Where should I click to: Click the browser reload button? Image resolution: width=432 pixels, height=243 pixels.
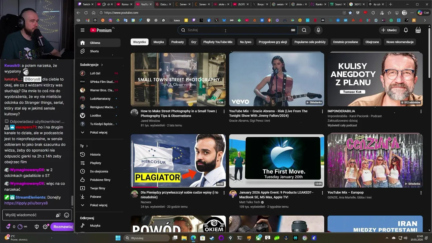(x=86, y=13)
